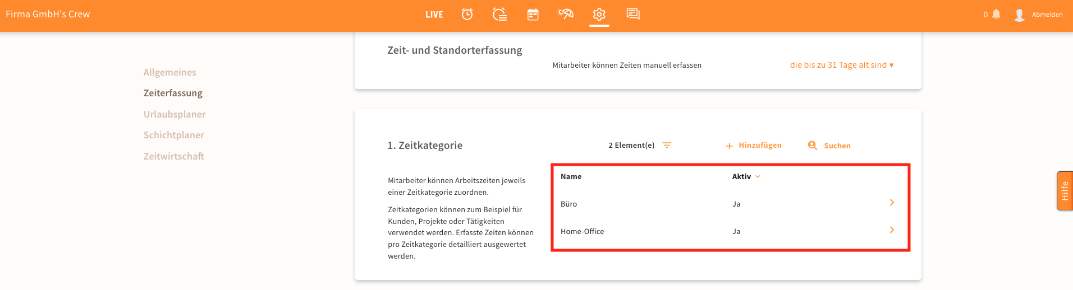This screenshot has width=1073, height=290.
Task: Open the calendar icon in top bar
Action: (533, 15)
